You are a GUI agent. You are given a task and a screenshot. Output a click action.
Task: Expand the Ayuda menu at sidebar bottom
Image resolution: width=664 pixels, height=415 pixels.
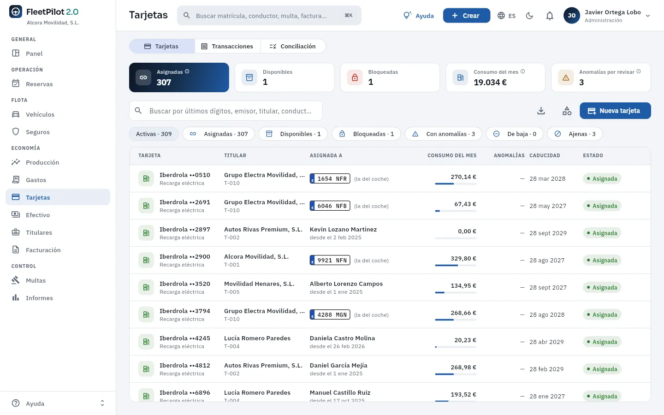tap(58, 403)
